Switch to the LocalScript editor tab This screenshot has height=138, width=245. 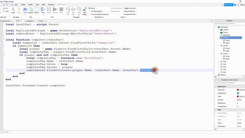29,21
